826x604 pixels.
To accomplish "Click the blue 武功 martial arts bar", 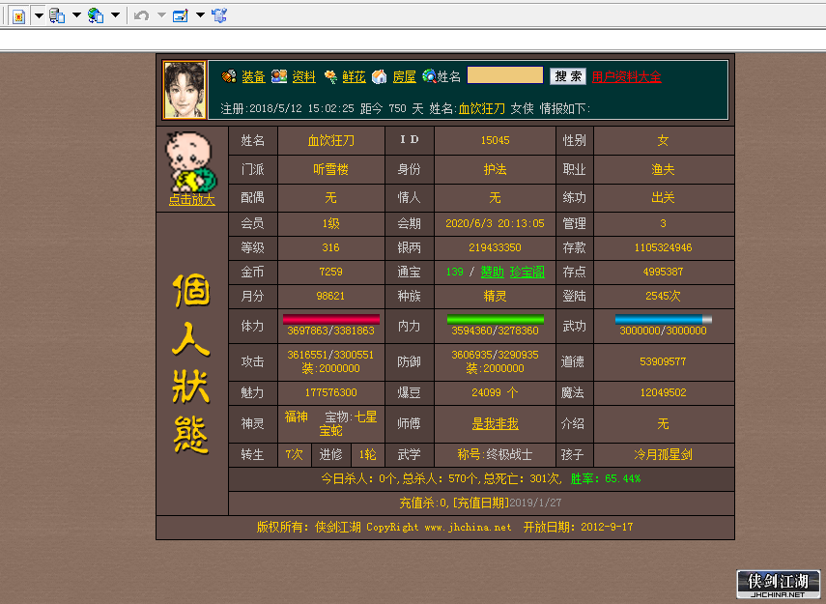I will pos(664,319).
